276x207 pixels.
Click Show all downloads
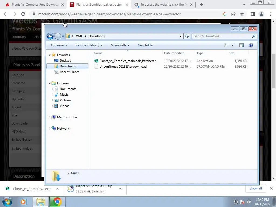point(256,188)
